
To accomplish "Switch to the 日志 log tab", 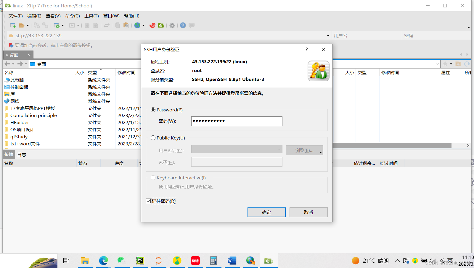I will pos(22,155).
